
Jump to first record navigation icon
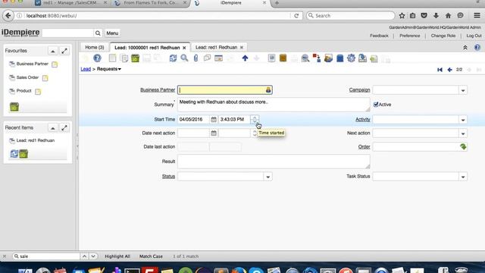pos(440,70)
